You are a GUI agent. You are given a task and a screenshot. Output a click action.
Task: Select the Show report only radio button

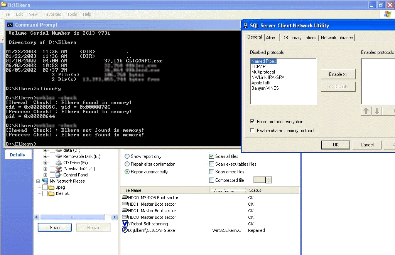click(x=127, y=156)
